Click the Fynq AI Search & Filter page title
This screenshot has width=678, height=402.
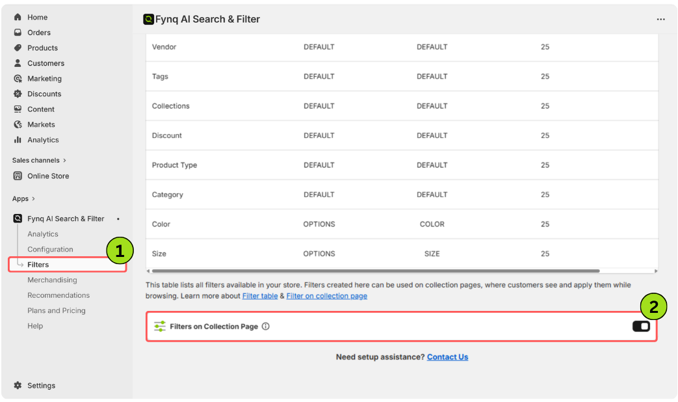tap(207, 20)
